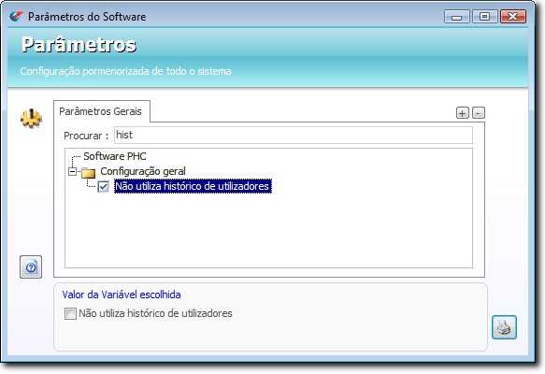
Task: Untick the tree checkbox for histórico de utilizadores
Action: pyautogui.click(x=103, y=186)
